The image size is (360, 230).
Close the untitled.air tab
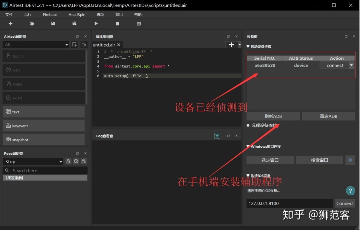pyautogui.click(x=119, y=45)
